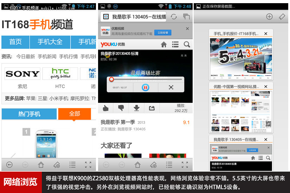Screen dimensions: 290x193
Task: Download the video using the download icon
Action: (x=136, y=108)
